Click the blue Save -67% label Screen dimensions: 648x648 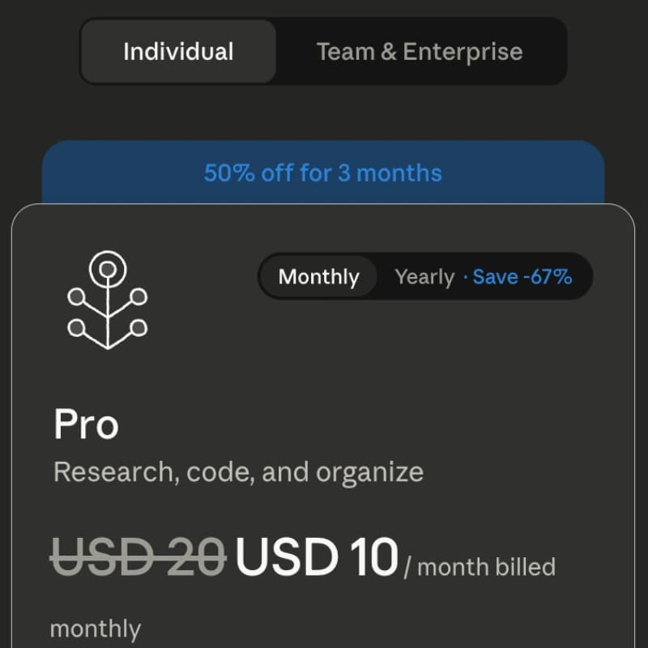[522, 276]
